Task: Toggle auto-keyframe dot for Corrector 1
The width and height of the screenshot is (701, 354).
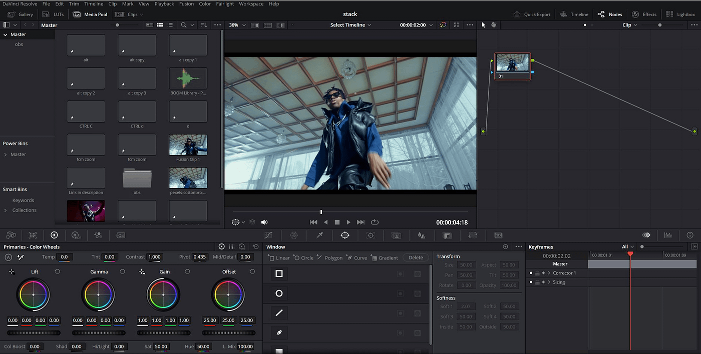Action: coord(531,273)
